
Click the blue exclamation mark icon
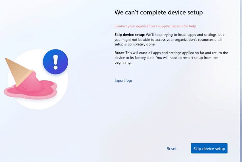56,62
